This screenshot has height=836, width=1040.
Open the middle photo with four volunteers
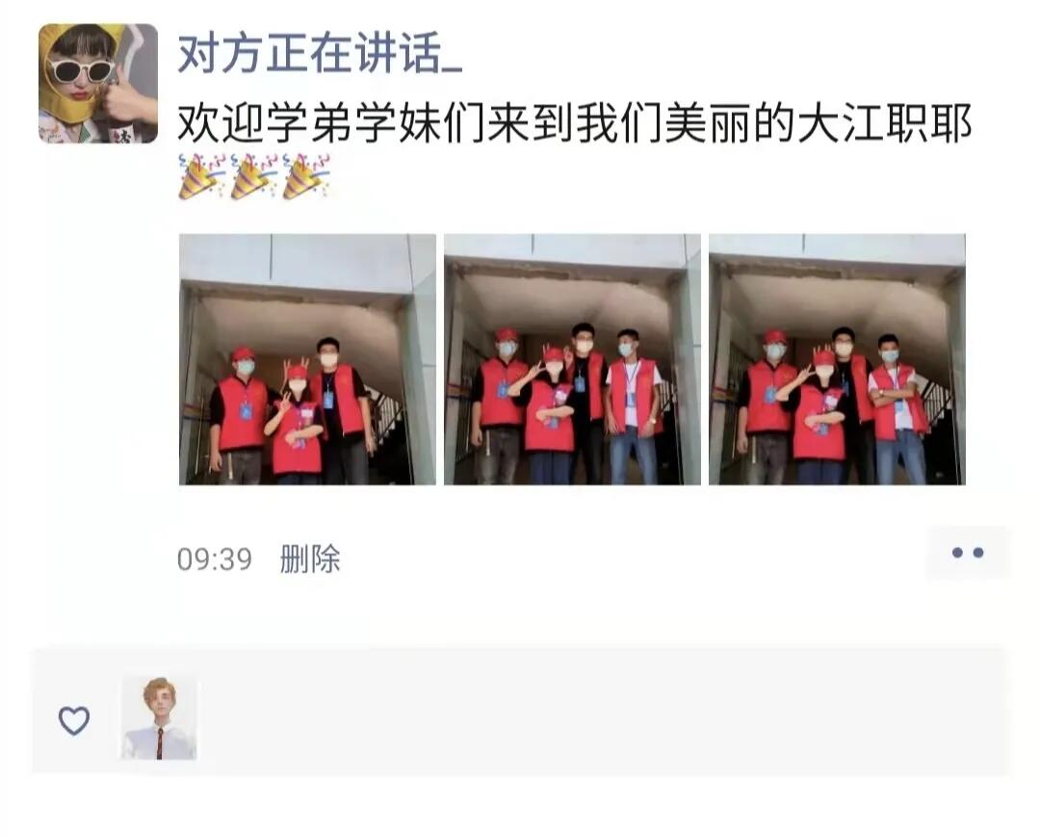572,359
